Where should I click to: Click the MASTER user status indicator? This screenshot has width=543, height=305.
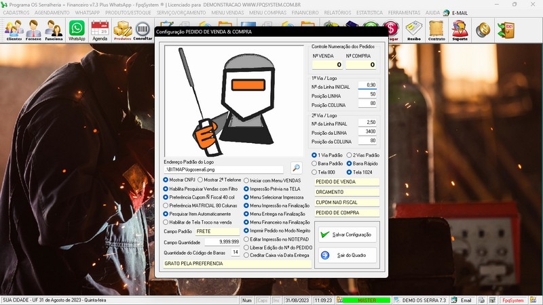[367, 300]
